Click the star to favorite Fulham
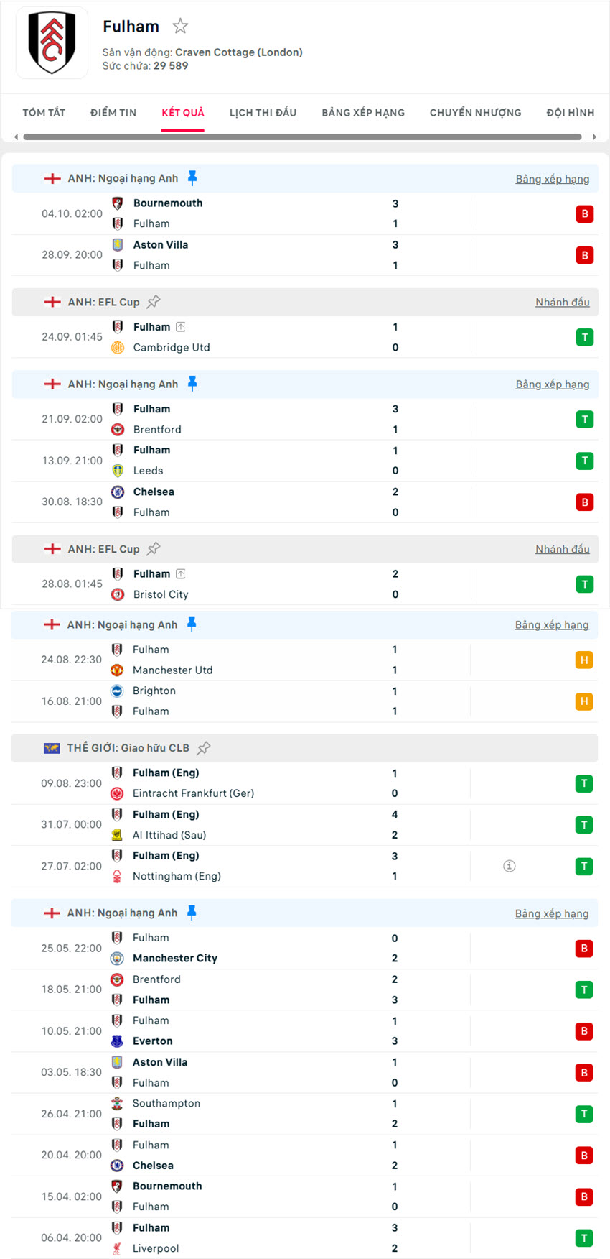Image resolution: width=610 pixels, height=1259 pixels. 180,26
